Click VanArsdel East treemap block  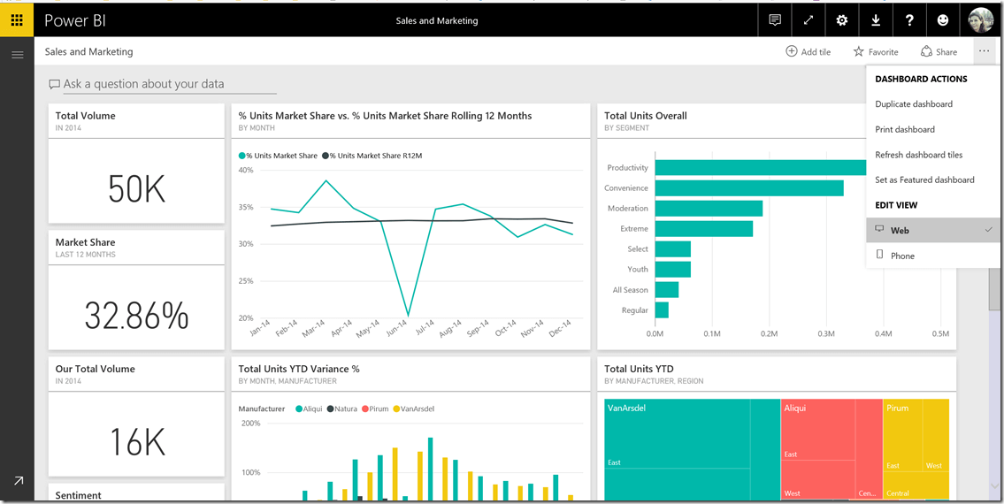pyautogui.click(x=678, y=433)
